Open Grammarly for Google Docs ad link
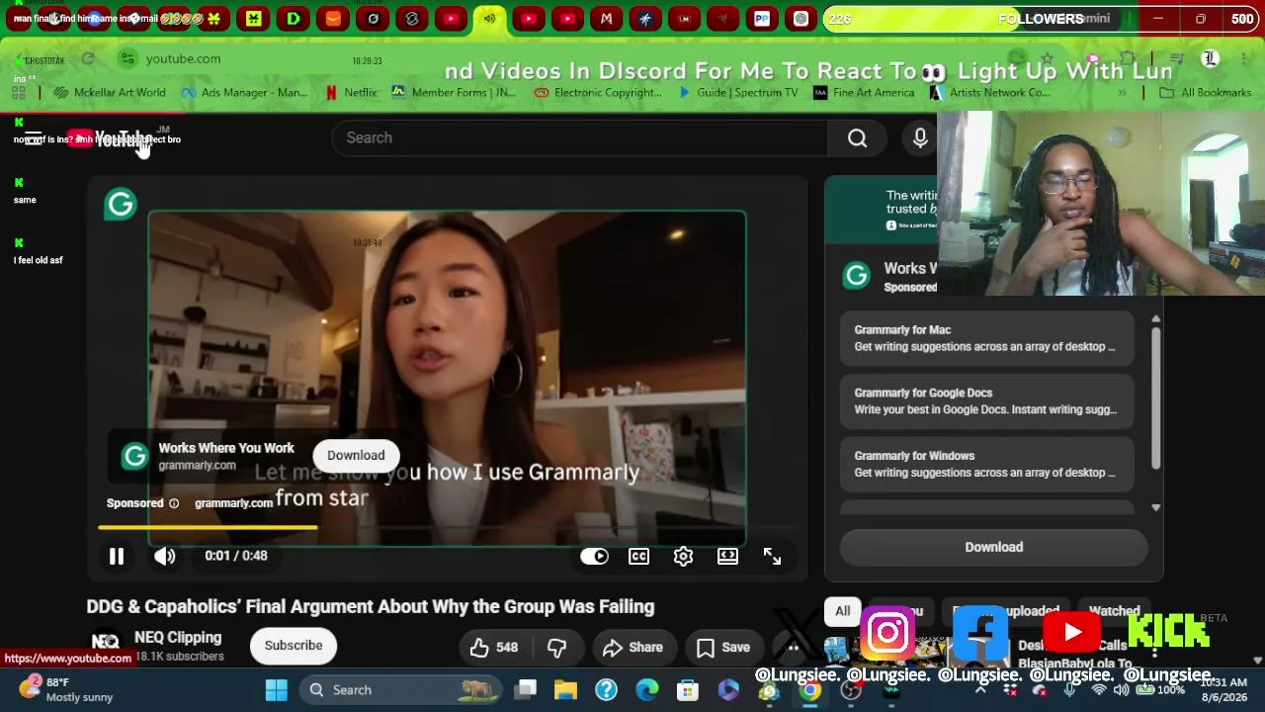This screenshot has height=712, width=1265. click(987, 400)
